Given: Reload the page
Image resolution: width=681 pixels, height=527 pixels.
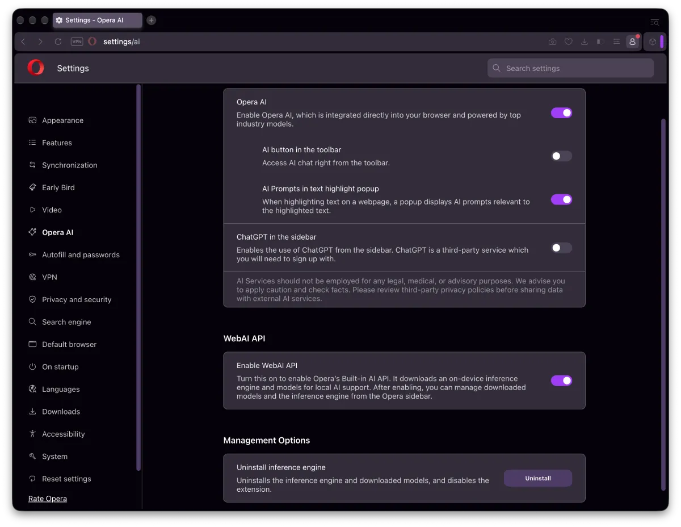Looking at the screenshot, I should [58, 41].
